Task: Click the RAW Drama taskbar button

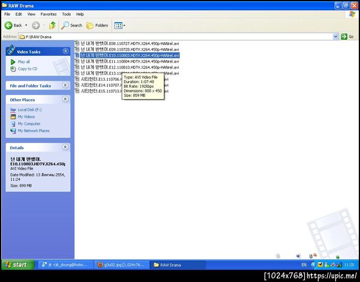Action: [x=178, y=265]
